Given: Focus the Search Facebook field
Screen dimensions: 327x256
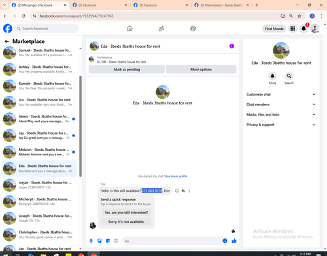Looking at the screenshot, I should click(46, 29).
